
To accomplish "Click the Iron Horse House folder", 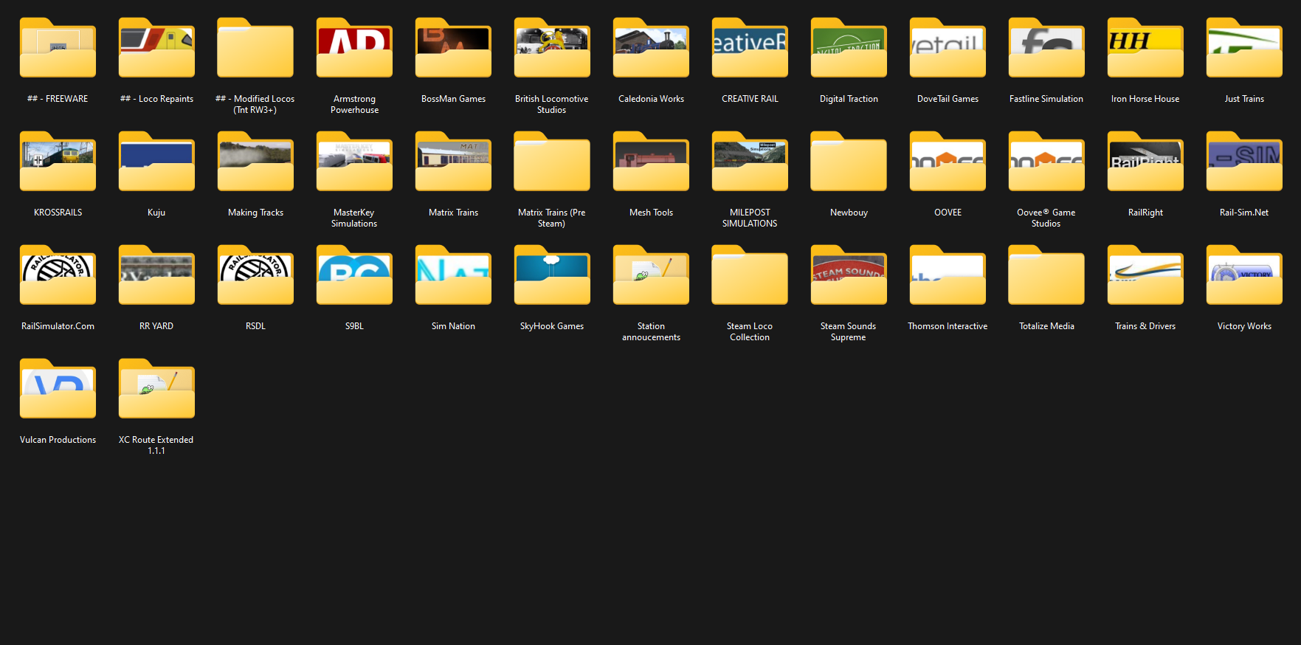I will (1145, 49).
